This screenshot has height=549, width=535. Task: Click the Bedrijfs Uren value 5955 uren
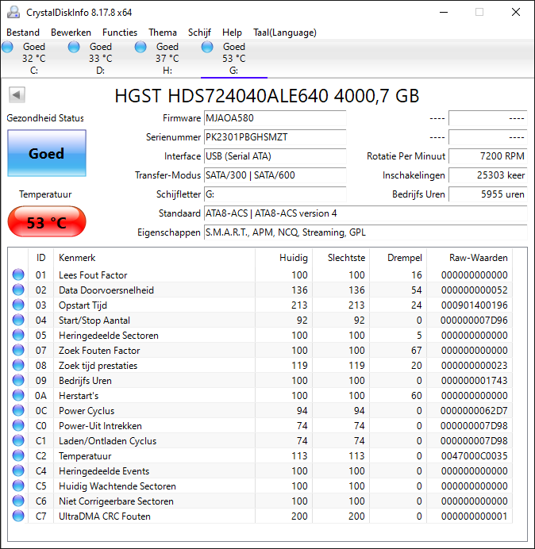[487, 194]
